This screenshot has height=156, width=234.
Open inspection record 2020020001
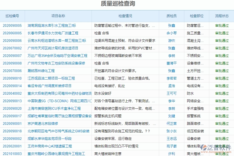12,146
